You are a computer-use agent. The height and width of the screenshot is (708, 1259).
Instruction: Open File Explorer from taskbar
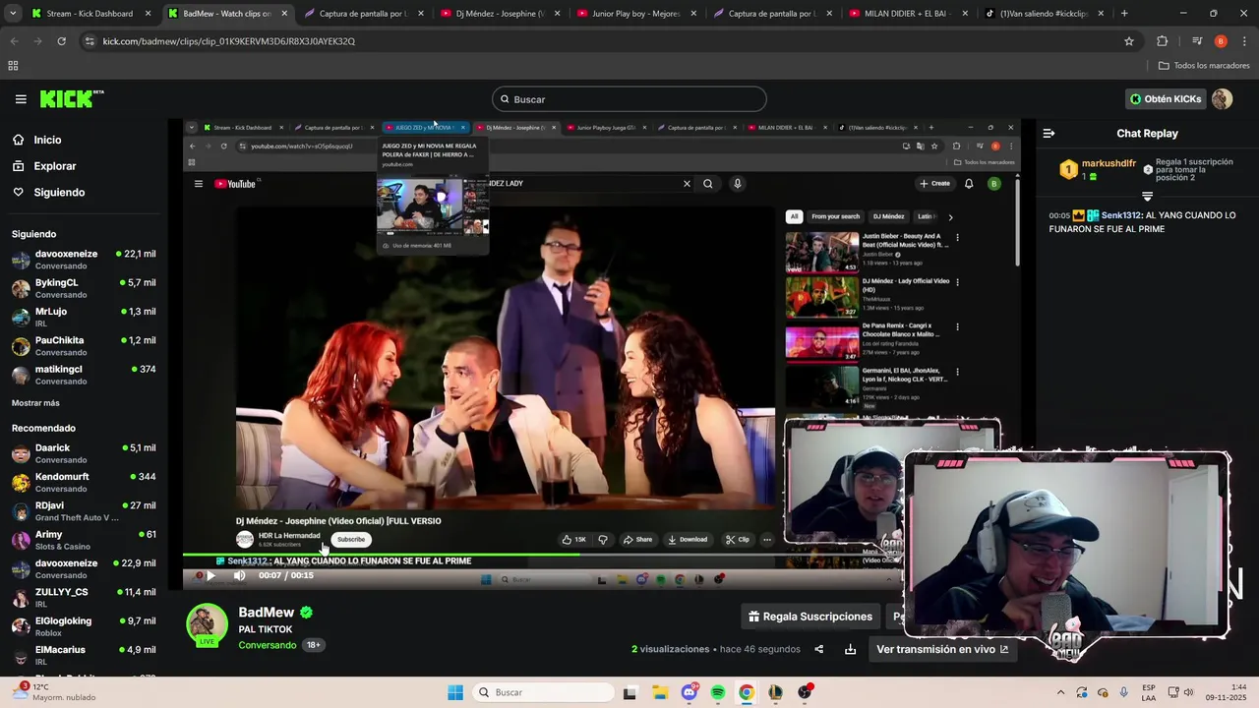(660, 692)
